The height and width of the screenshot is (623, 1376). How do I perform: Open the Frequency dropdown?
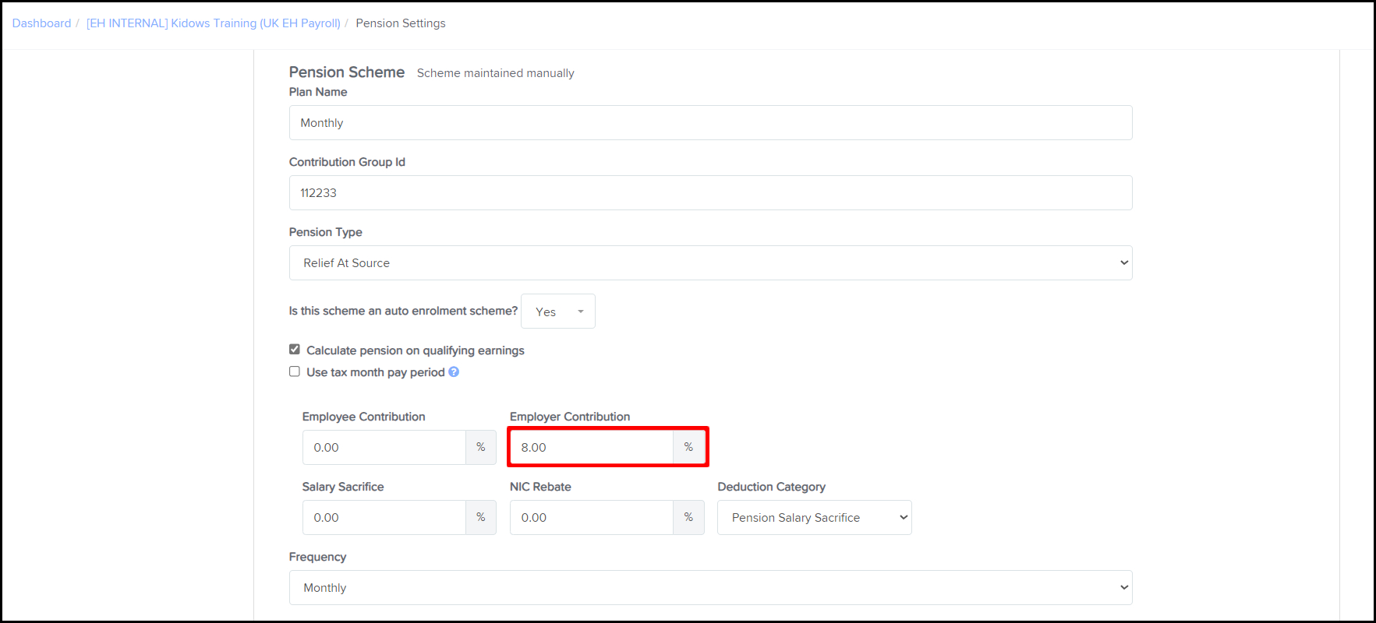pos(710,588)
